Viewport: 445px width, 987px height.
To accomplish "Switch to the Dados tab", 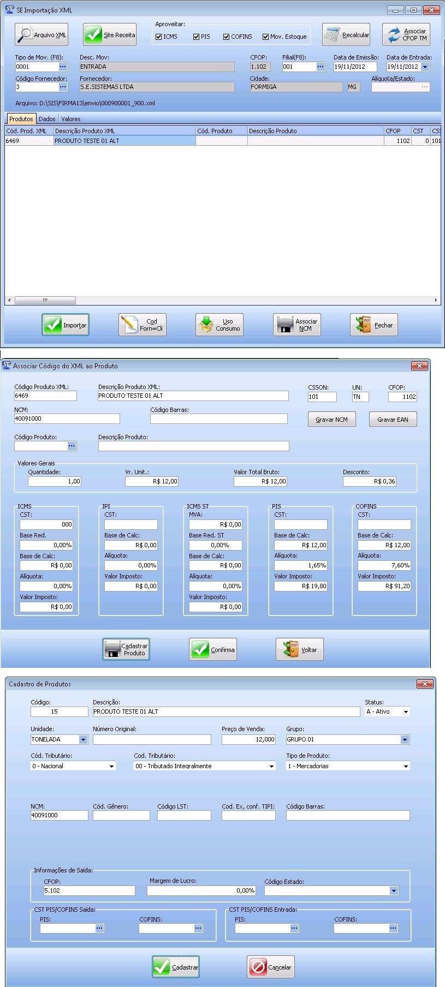I will [47, 119].
